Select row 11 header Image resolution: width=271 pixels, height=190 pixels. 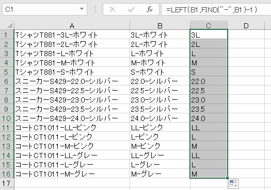pos(7,128)
